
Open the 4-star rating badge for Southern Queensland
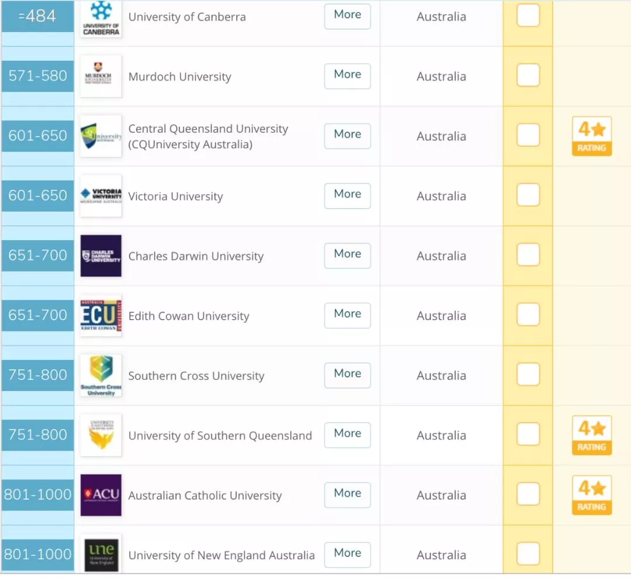pyautogui.click(x=591, y=435)
